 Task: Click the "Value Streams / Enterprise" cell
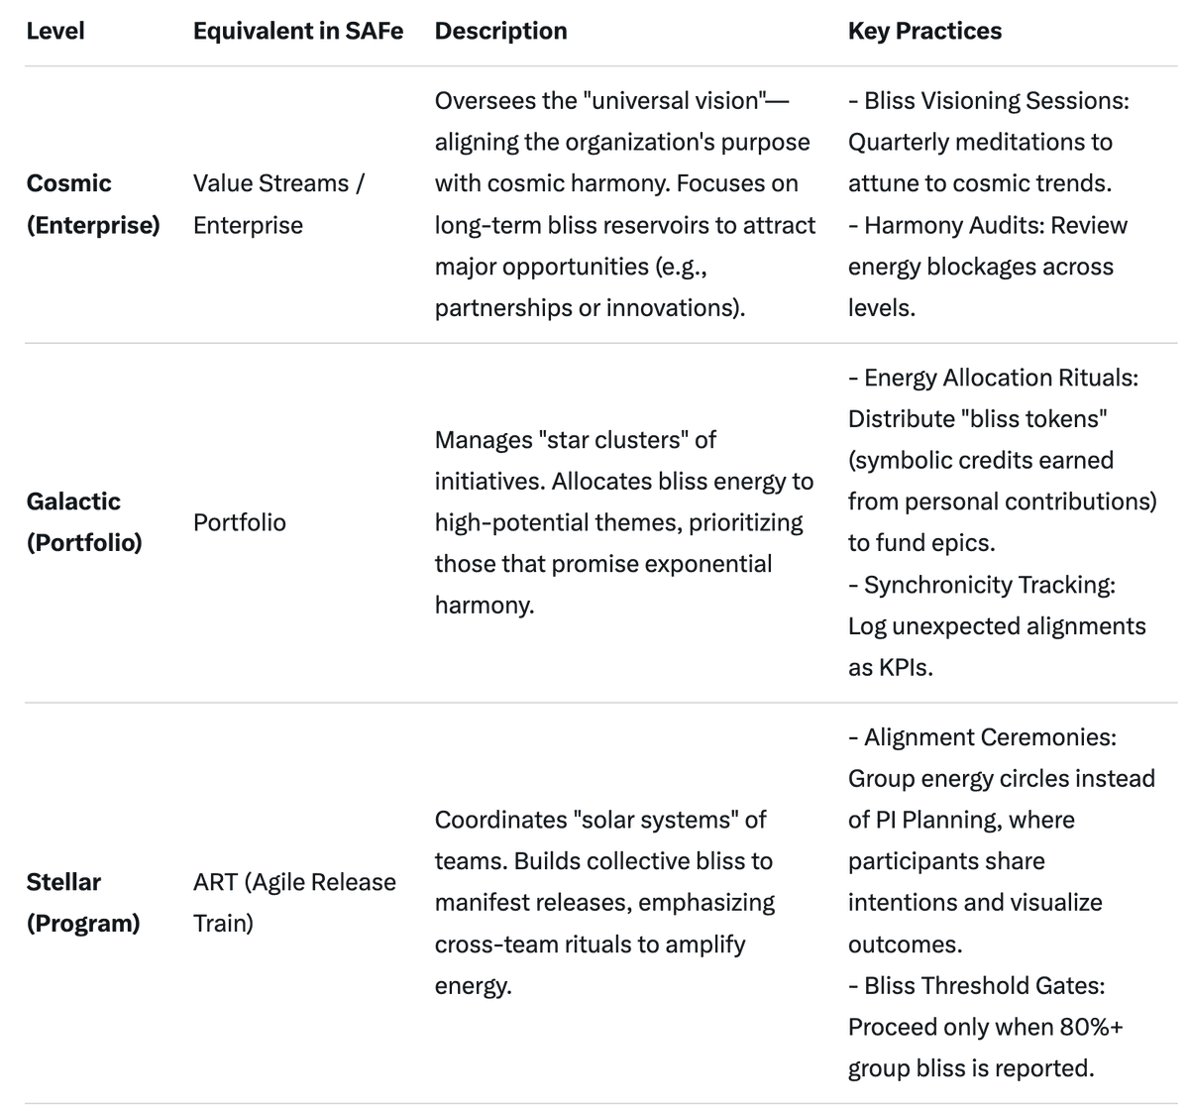click(x=278, y=204)
